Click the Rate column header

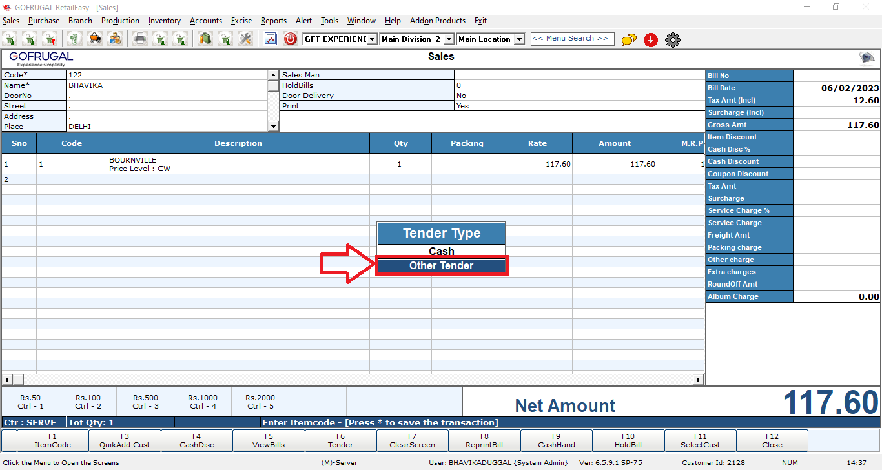coord(537,143)
